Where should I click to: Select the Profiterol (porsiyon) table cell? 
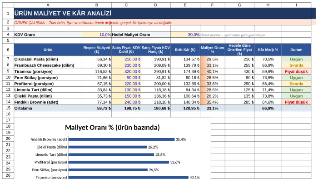pos(48,84)
